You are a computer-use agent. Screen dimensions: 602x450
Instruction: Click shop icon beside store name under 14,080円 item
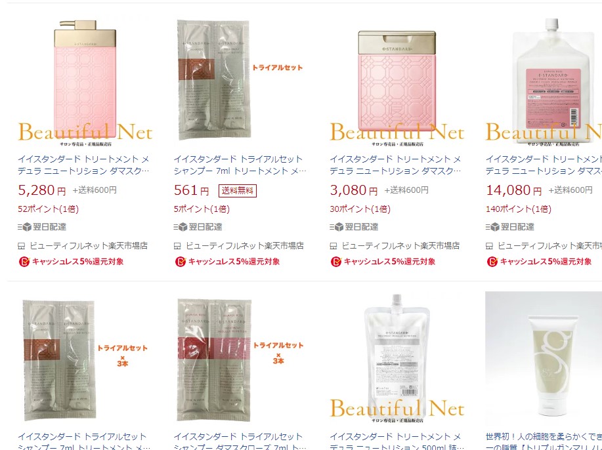[489, 246]
